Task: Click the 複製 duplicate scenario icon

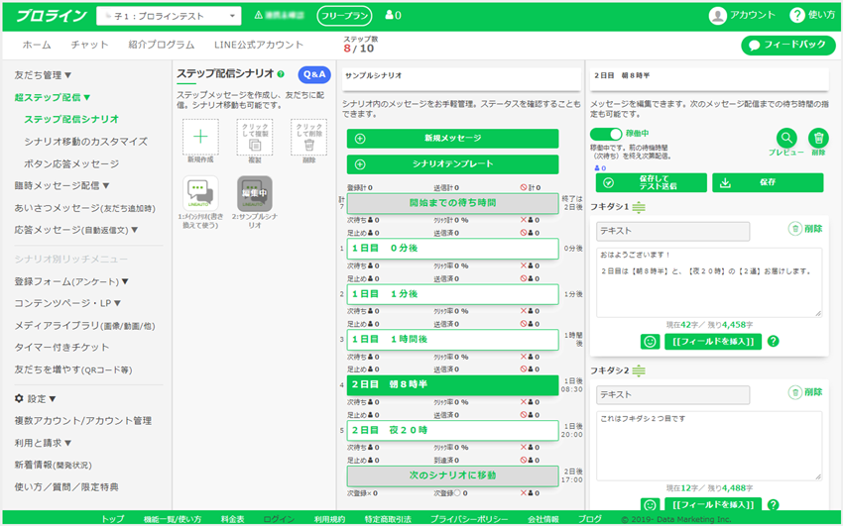Action: click(255, 137)
